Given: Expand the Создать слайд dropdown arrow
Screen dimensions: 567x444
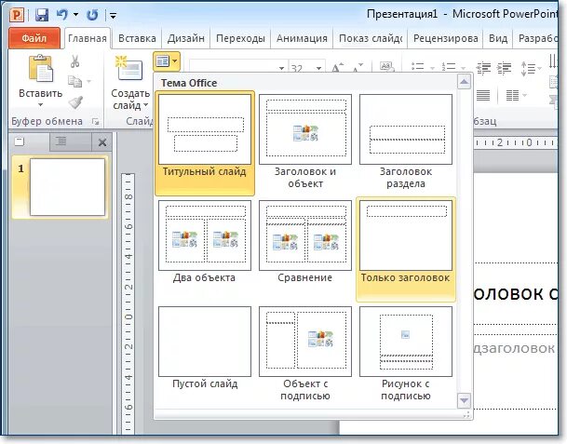Looking at the screenshot, I should (x=146, y=105).
